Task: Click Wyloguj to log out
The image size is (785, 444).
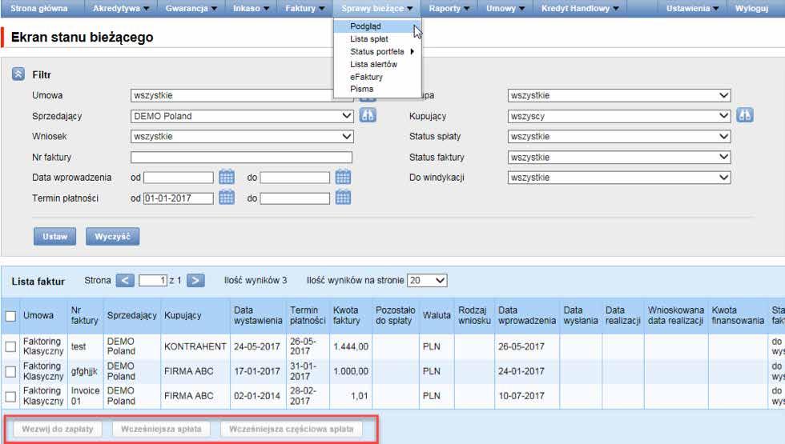Action: coord(751,9)
